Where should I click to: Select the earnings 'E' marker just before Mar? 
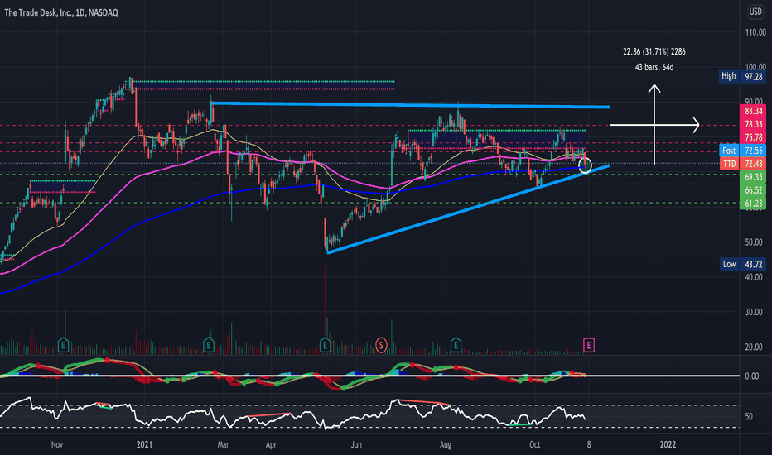pyautogui.click(x=208, y=345)
